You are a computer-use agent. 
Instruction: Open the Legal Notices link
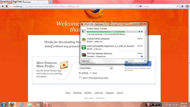click(x=100, y=98)
